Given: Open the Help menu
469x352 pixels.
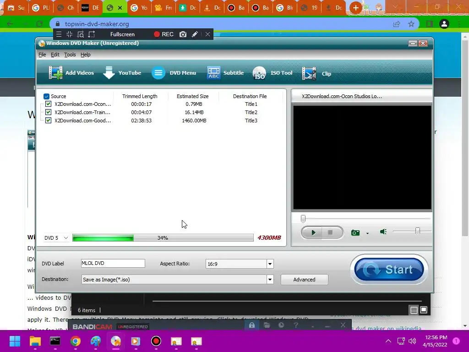Looking at the screenshot, I should coord(86,55).
